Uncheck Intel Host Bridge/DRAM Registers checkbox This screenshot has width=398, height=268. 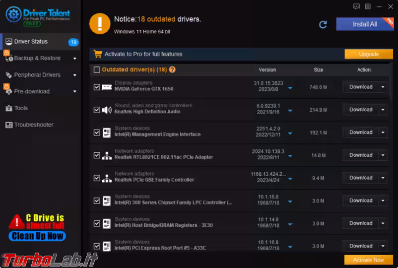point(97,224)
